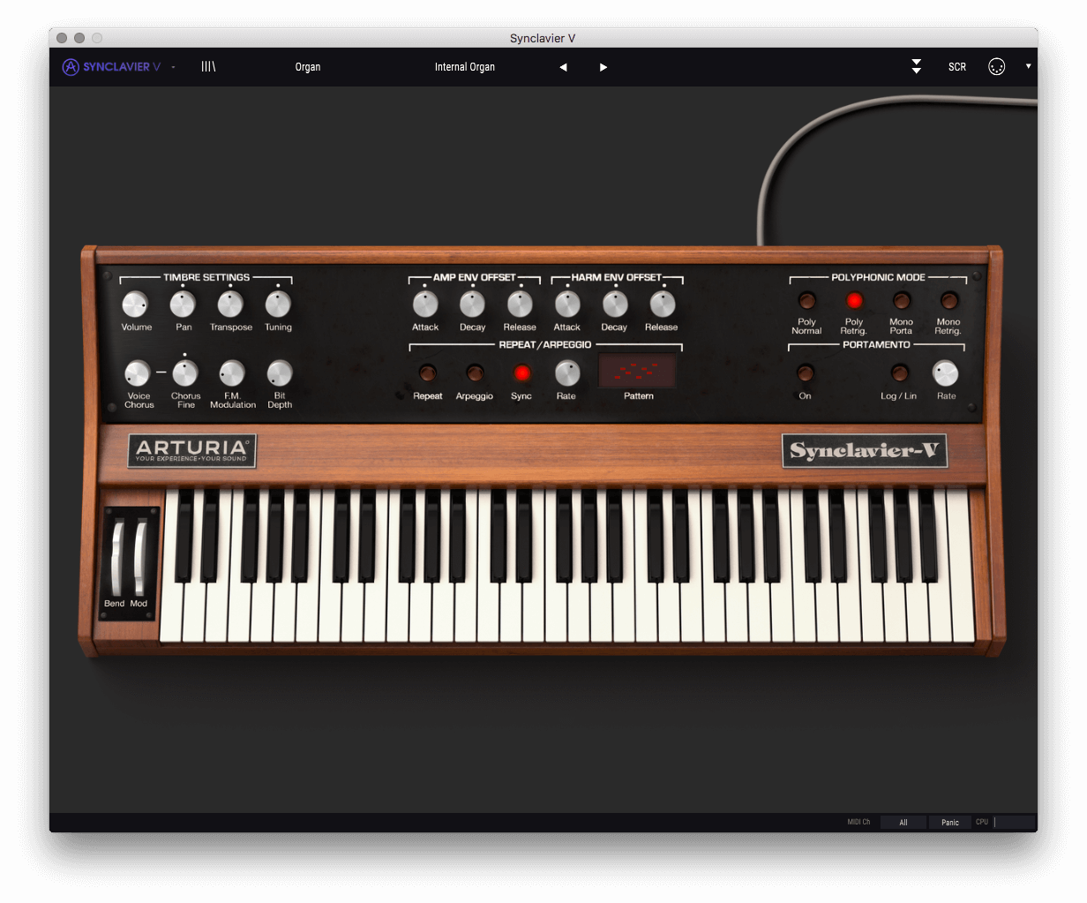Click the CPU meter
This screenshot has height=903, width=1087.
1014,823
